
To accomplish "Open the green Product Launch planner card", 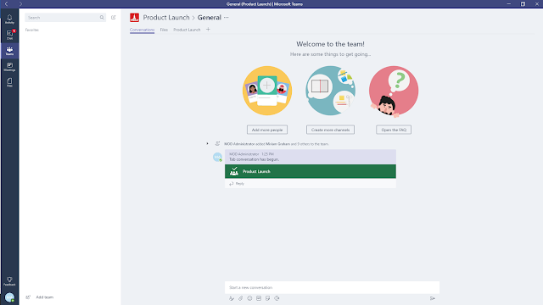I will pyautogui.click(x=311, y=171).
